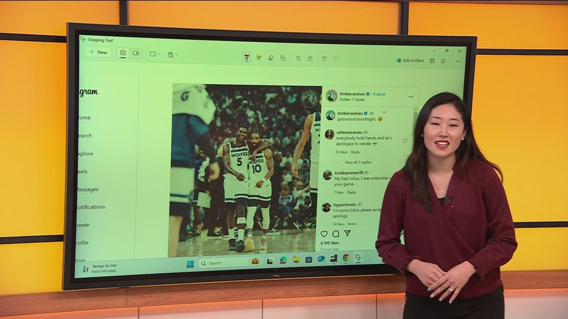Select the red pen tool
This screenshot has height=319, width=568.
(x=246, y=58)
